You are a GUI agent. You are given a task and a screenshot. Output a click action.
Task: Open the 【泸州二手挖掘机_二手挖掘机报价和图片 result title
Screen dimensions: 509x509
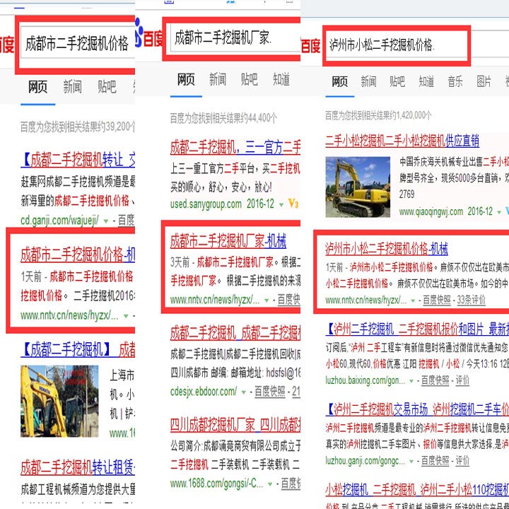click(417, 329)
